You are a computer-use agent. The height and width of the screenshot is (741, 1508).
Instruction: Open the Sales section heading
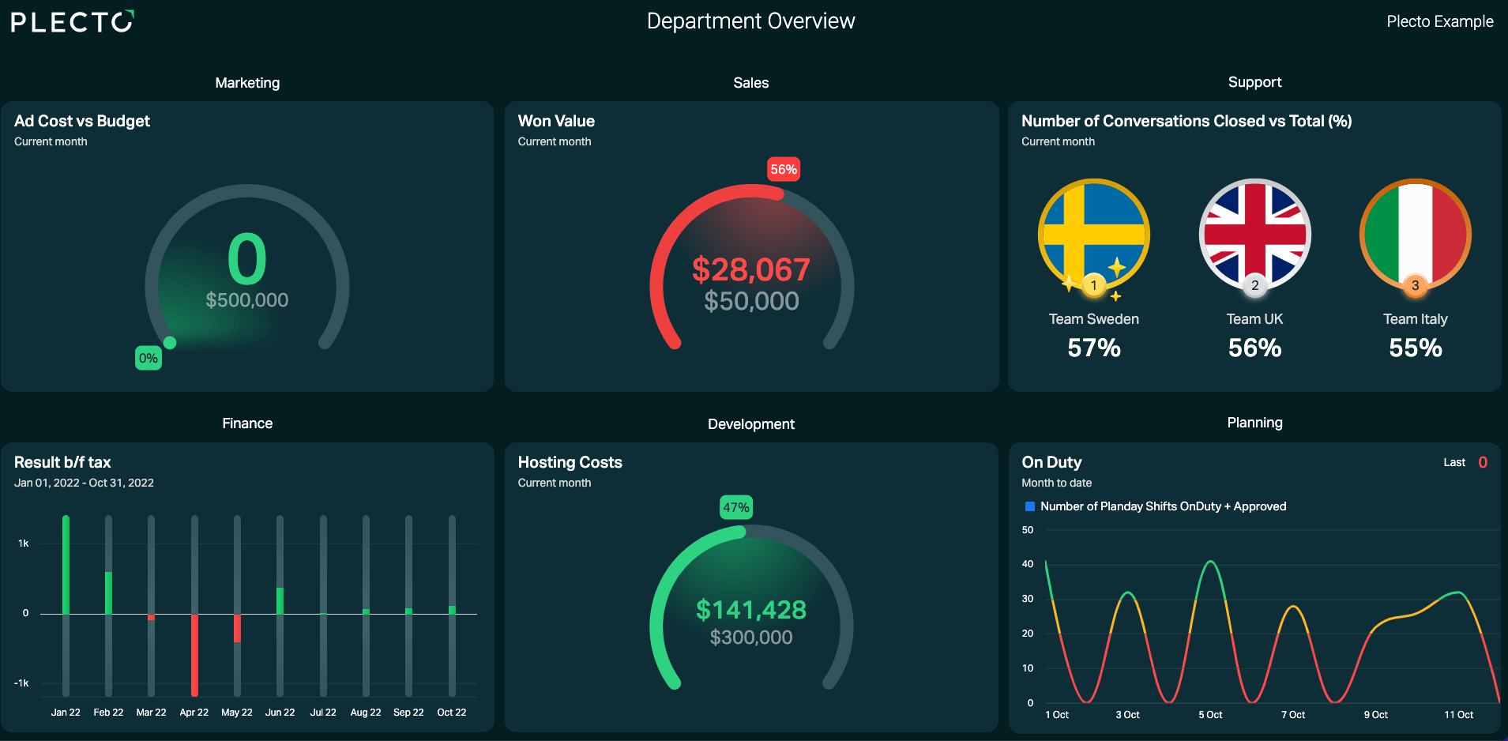[751, 83]
